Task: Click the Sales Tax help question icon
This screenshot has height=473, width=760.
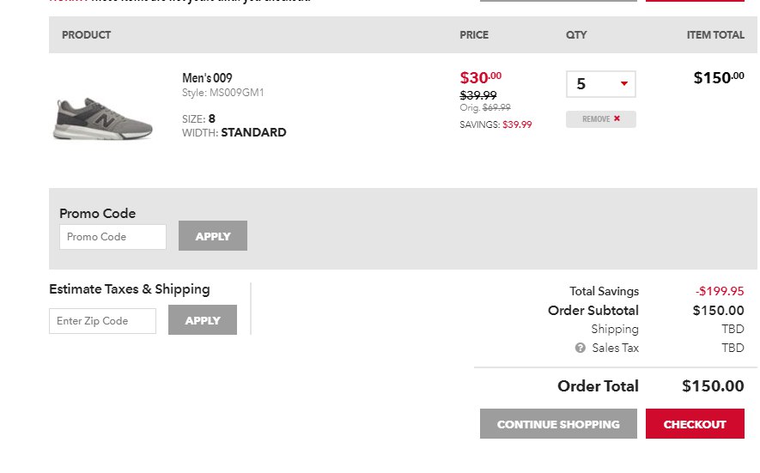Action: click(x=581, y=348)
